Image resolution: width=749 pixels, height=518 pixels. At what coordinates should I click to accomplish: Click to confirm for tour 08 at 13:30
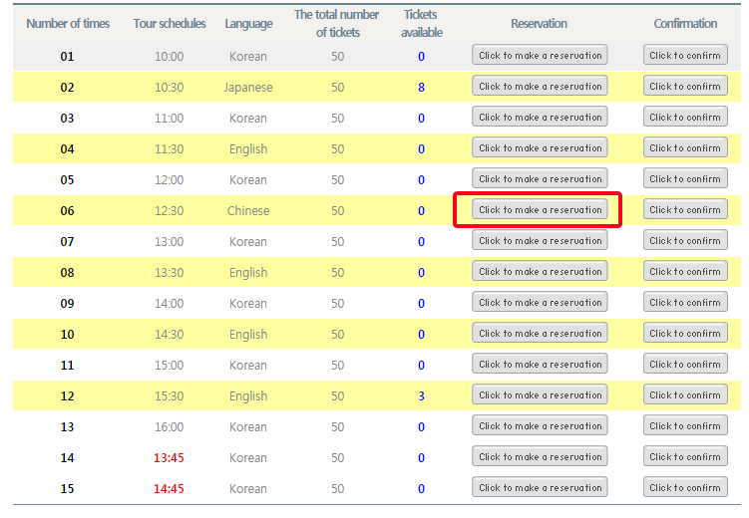(685, 271)
